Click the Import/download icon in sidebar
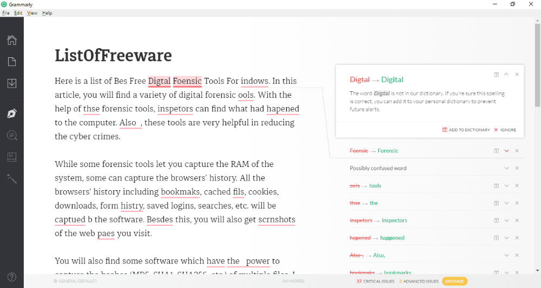 tap(12, 83)
